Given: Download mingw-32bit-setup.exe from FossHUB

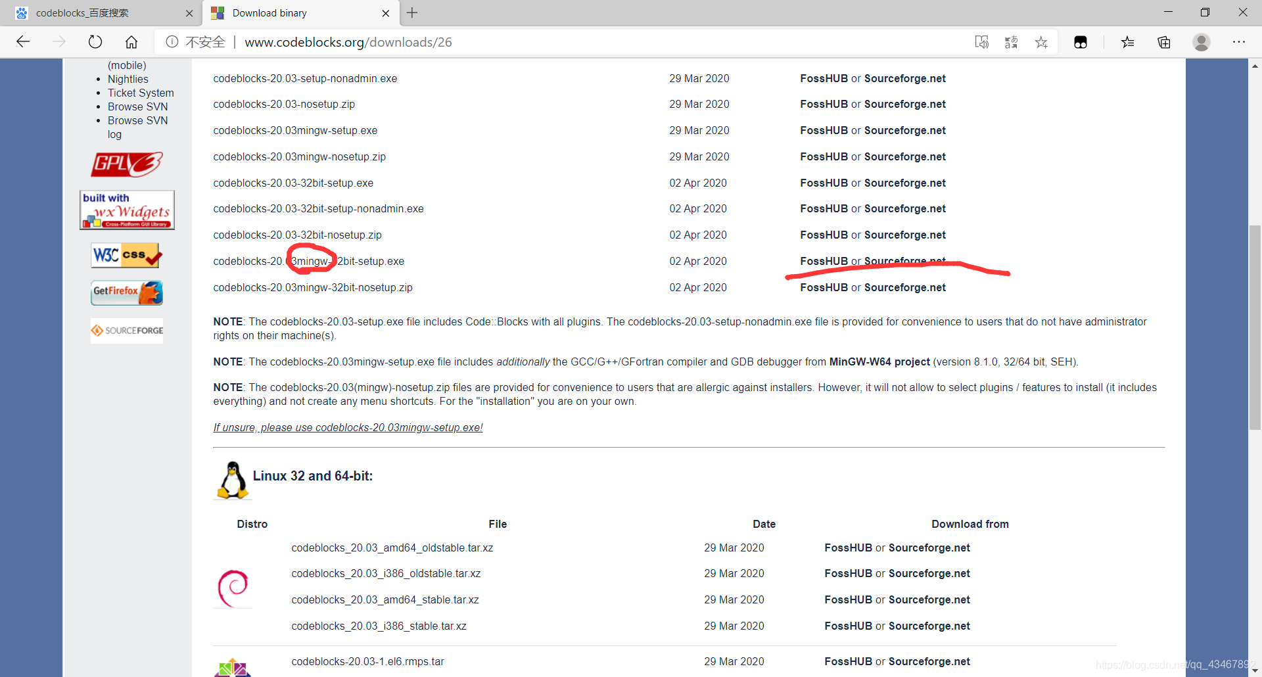Looking at the screenshot, I should pos(824,261).
